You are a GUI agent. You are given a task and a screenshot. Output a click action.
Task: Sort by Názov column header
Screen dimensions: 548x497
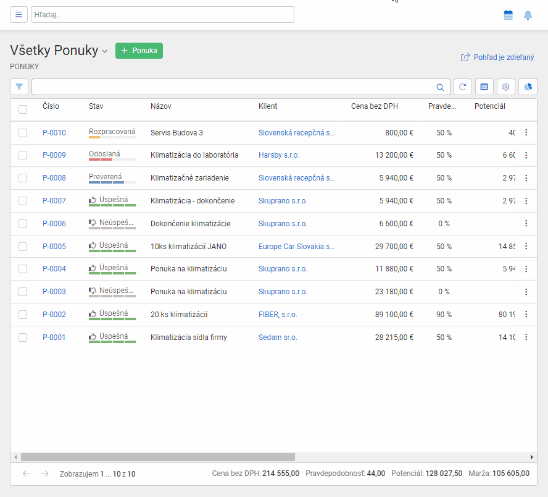pos(161,106)
